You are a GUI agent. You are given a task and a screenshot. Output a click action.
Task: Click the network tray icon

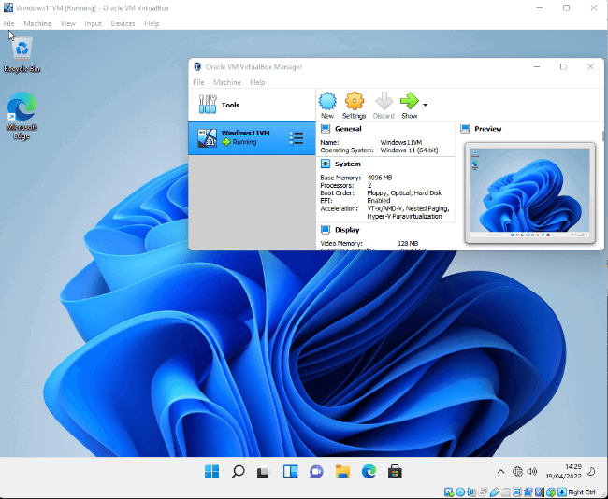[x=517, y=472]
